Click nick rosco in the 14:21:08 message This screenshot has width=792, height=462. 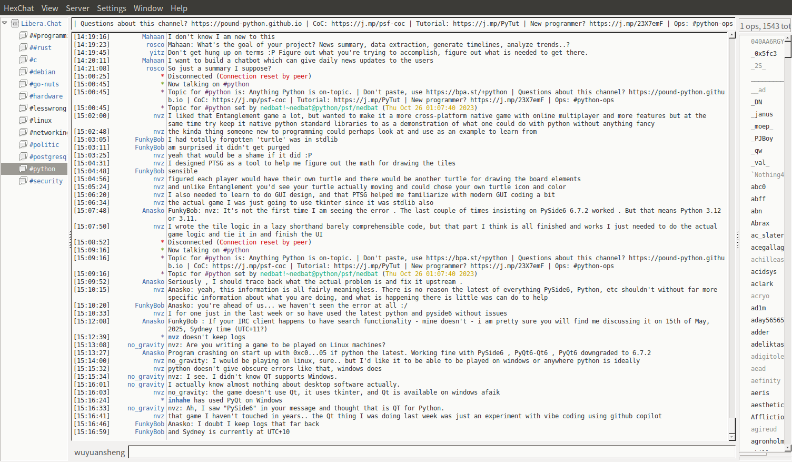pos(155,68)
